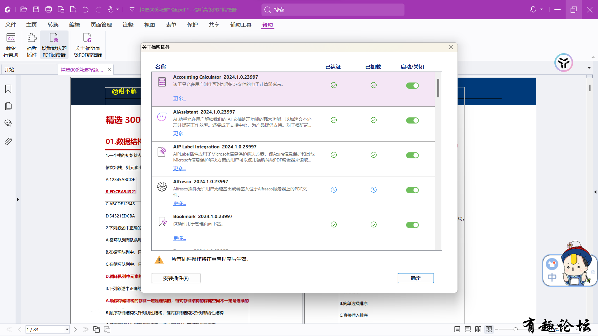This screenshot has width=598, height=336.
Task: Expand the left navigation panel arrow
Action: (x=18, y=199)
